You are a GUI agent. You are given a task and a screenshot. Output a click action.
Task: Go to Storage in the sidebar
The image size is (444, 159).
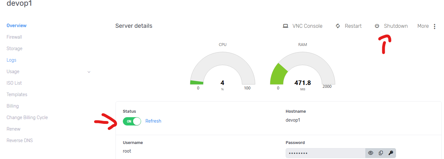(14, 49)
